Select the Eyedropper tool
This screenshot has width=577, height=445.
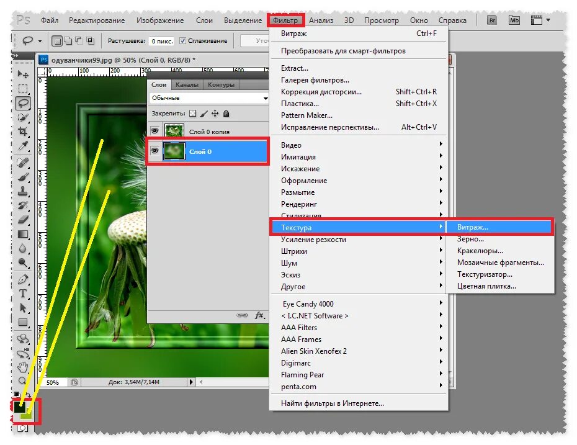tap(23, 146)
